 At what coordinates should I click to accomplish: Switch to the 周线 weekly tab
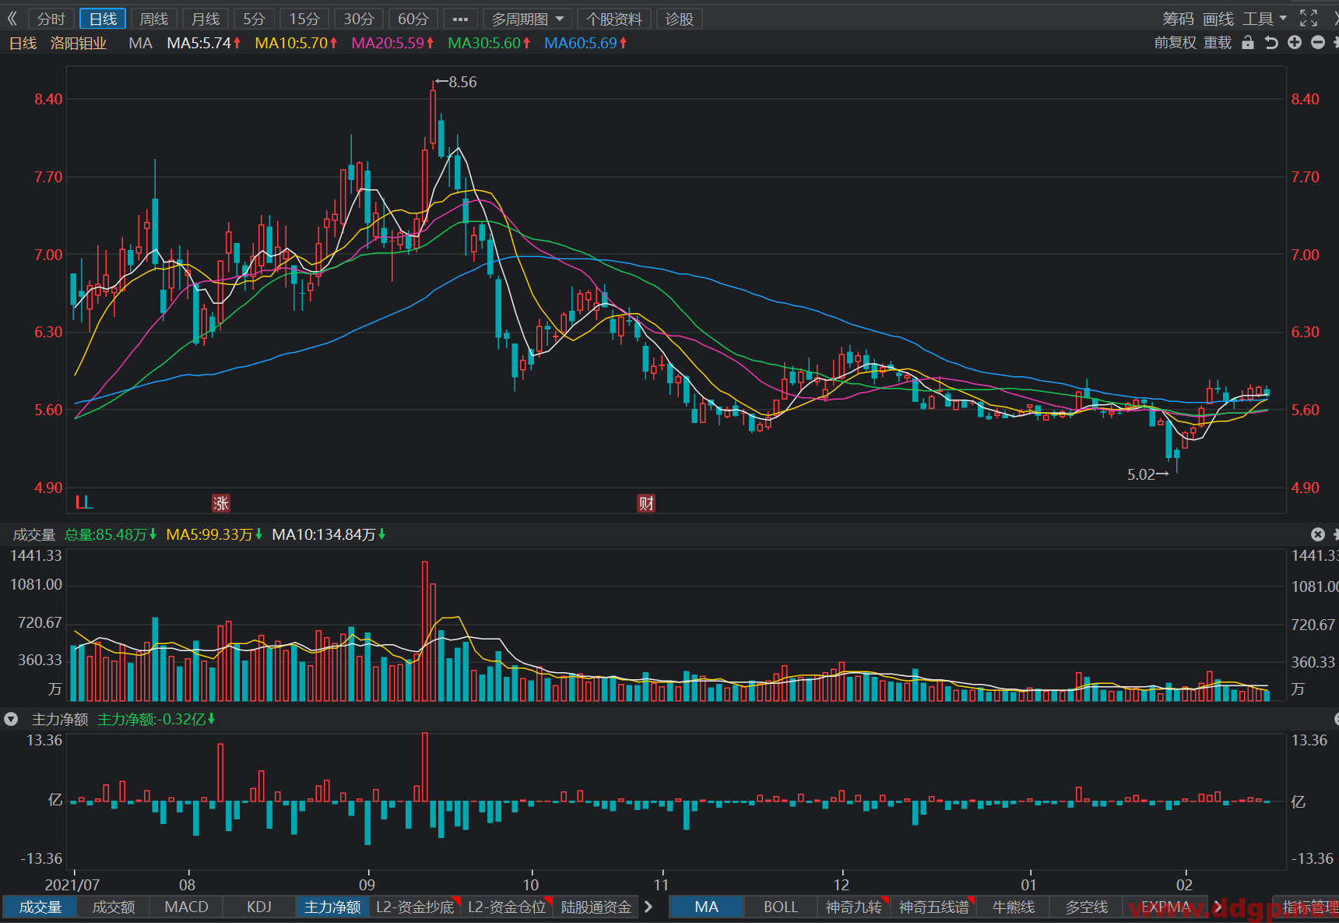pyautogui.click(x=154, y=19)
